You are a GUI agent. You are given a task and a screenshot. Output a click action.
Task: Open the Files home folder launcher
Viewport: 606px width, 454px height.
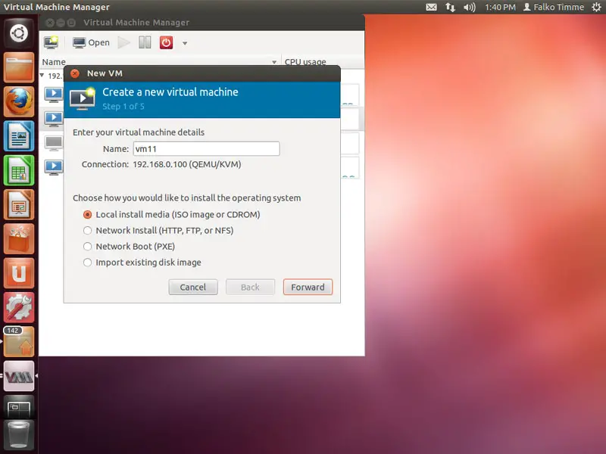click(18, 67)
